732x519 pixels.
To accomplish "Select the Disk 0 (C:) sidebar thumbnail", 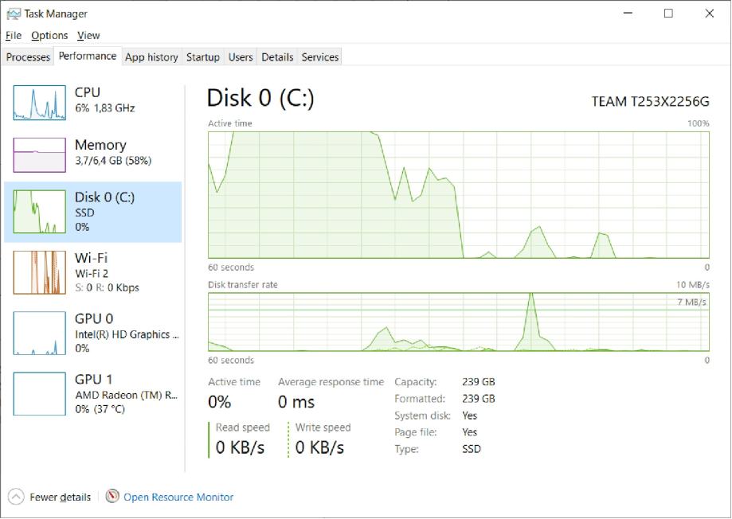I will (x=39, y=212).
